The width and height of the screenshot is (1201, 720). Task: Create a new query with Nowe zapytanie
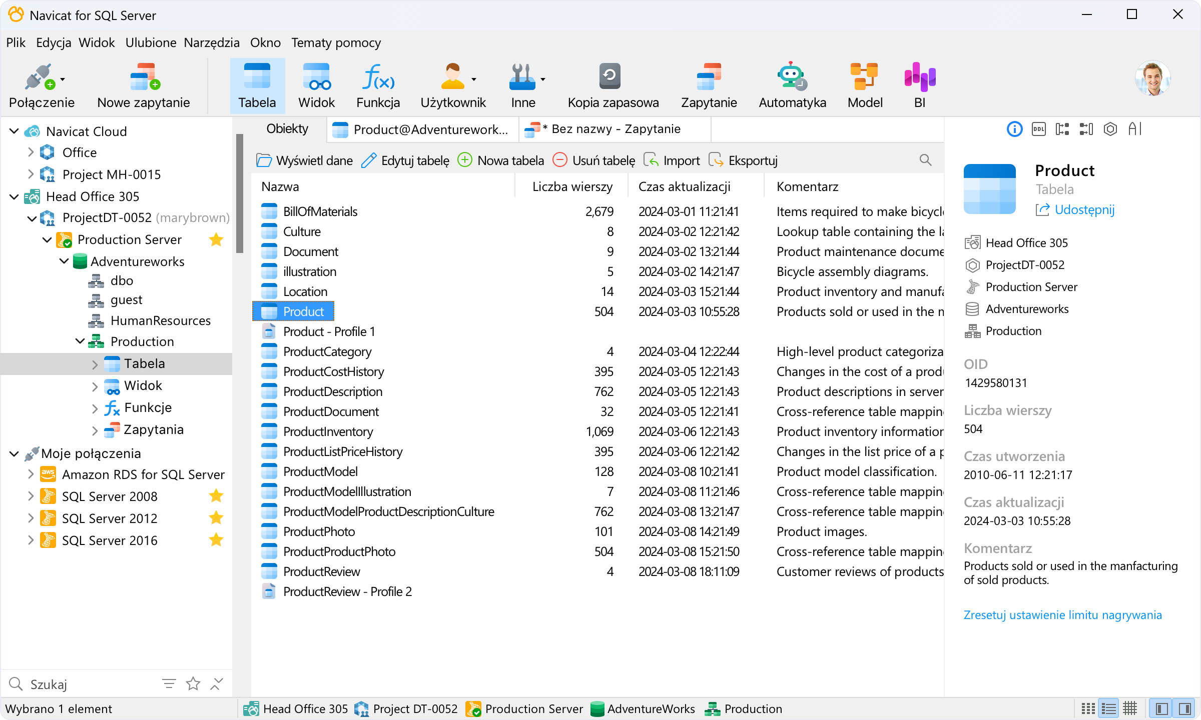pyautogui.click(x=144, y=85)
